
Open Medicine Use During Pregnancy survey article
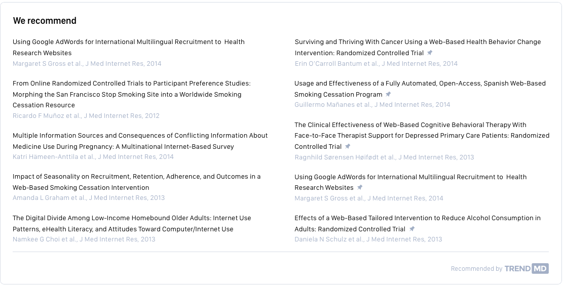pyautogui.click(x=140, y=141)
